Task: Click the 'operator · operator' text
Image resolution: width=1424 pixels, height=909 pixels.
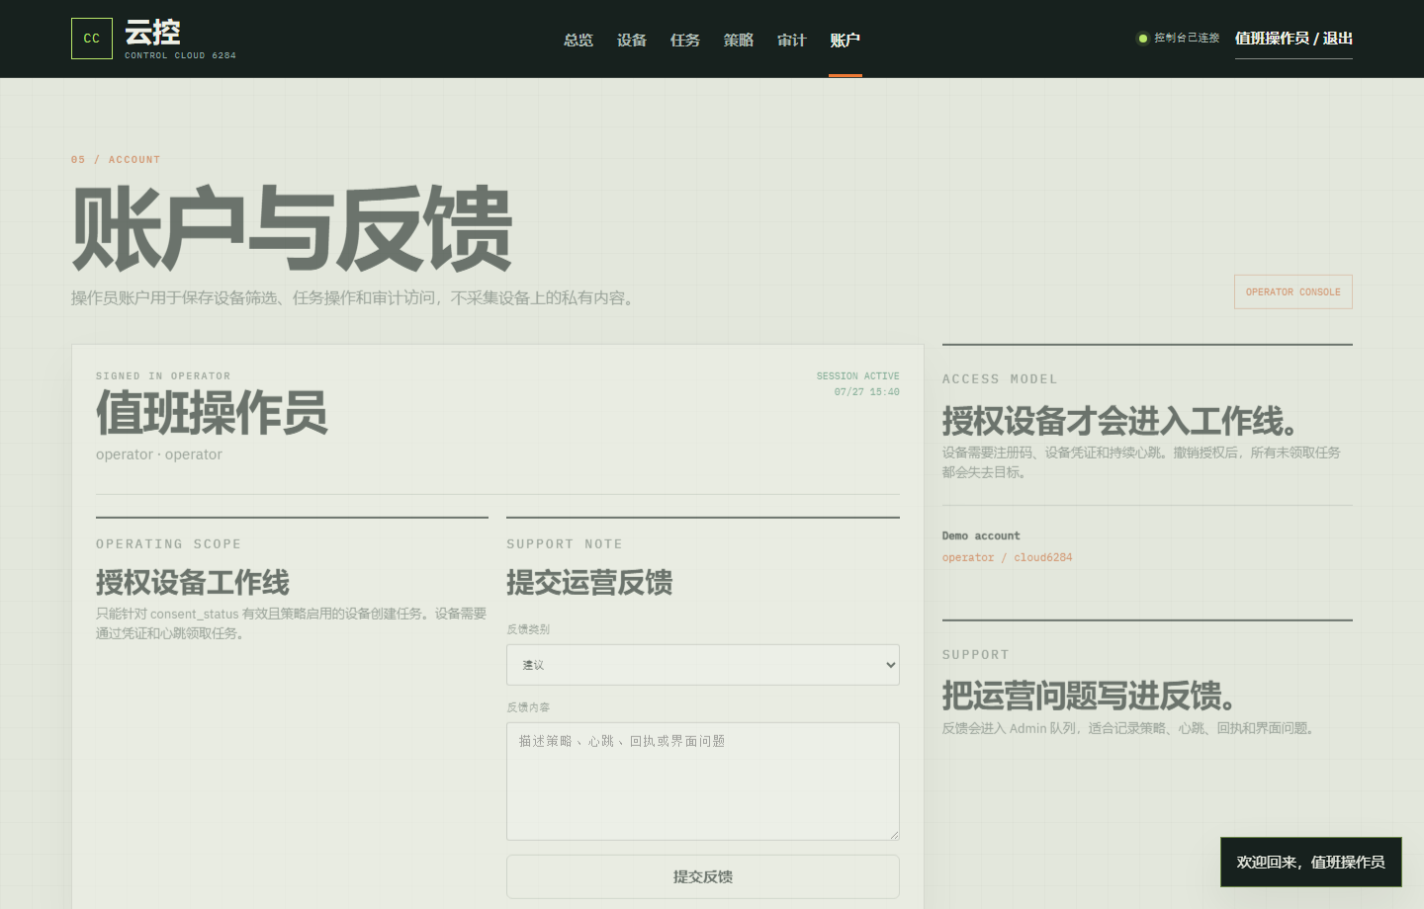Action: [x=159, y=454]
